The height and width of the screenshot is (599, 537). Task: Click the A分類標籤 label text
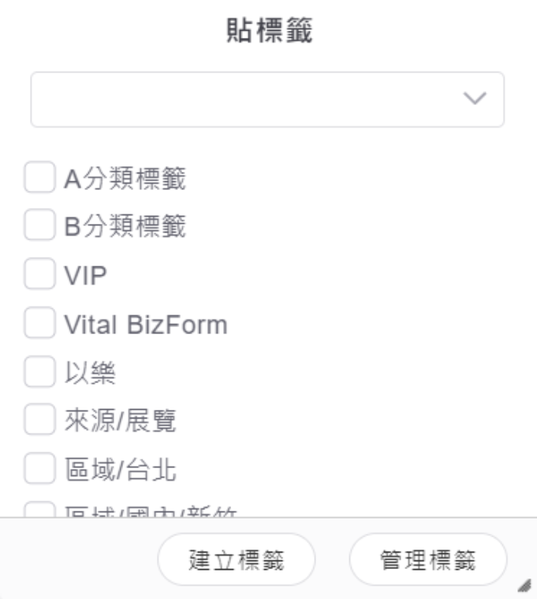pyautogui.click(x=125, y=179)
